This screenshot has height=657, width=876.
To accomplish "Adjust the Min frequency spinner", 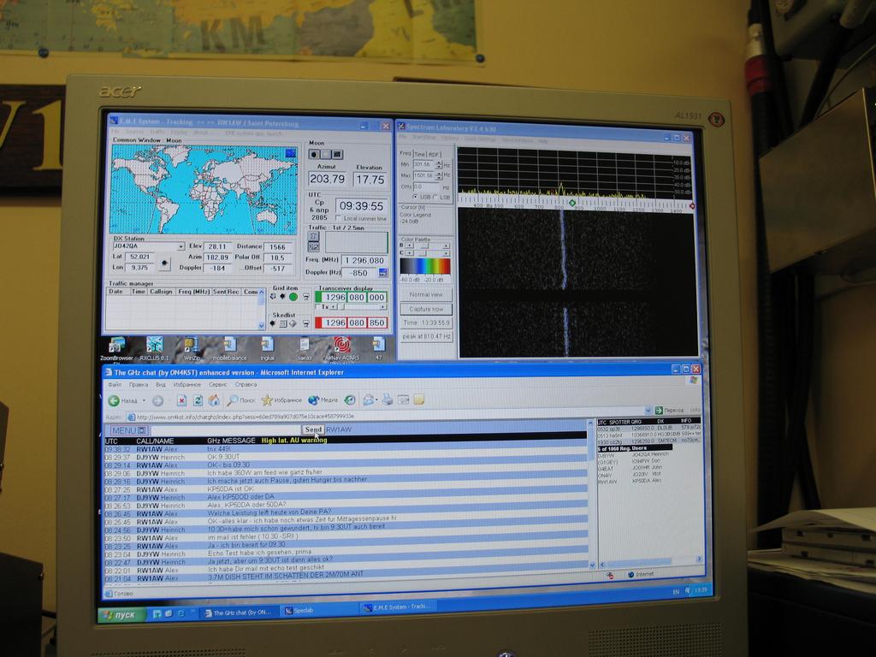I will pyautogui.click(x=439, y=165).
